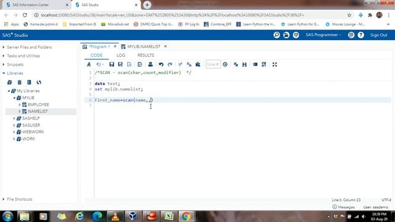Open Help via the question mark icon
Viewport: 395px width, 222px height.
360,35
